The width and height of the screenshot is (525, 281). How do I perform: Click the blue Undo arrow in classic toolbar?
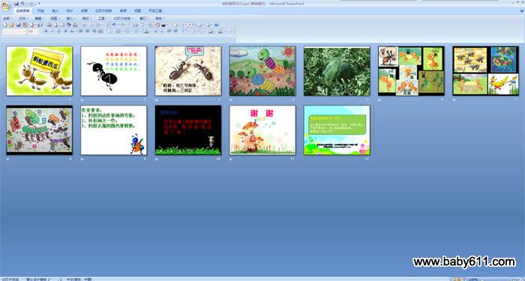coord(114,25)
